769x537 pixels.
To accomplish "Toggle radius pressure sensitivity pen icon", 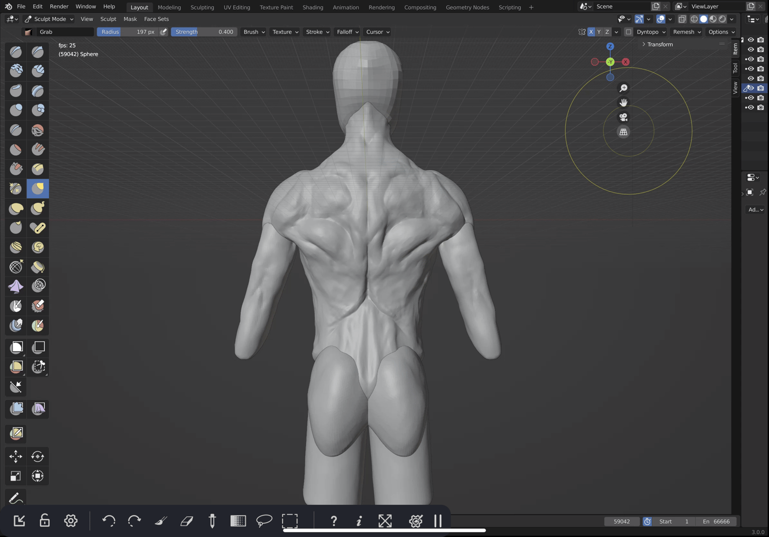I will click(163, 32).
